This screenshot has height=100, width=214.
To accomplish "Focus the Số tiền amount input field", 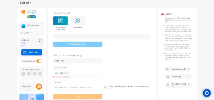I will coord(78,87).
